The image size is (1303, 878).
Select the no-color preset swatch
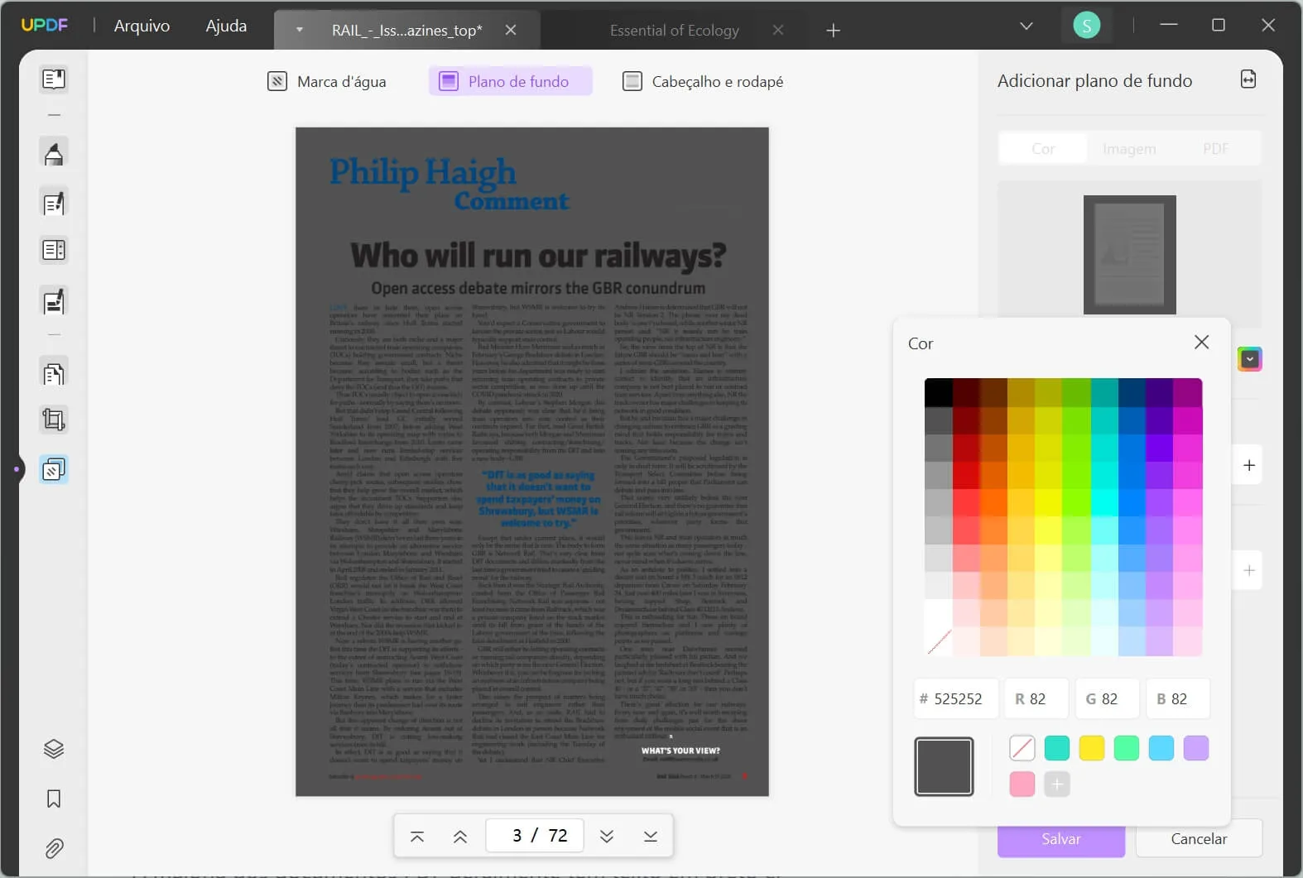(x=1022, y=748)
